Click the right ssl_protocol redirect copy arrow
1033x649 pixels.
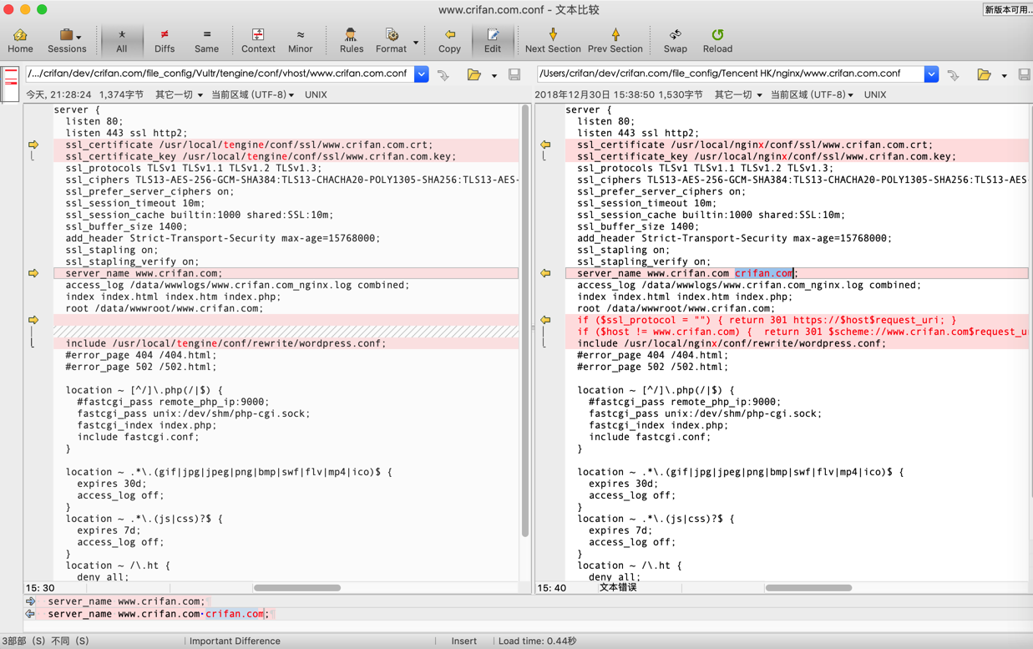pyautogui.click(x=545, y=320)
